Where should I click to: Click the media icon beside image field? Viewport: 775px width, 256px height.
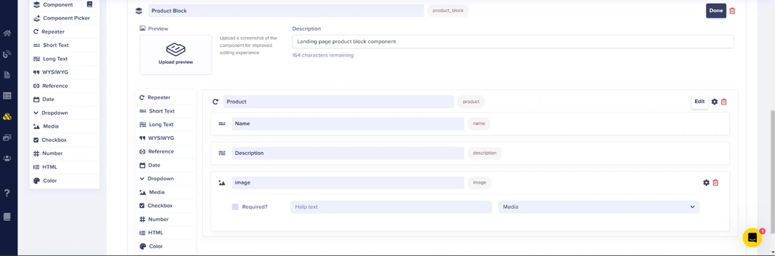tap(222, 183)
